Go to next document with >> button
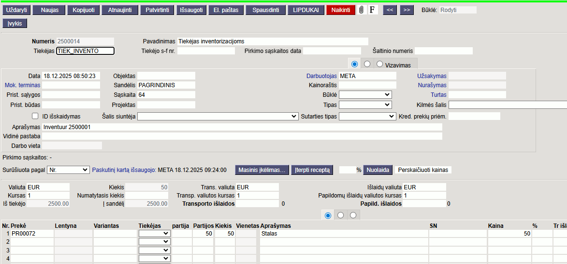This screenshot has width=567, height=264. click(x=407, y=10)
